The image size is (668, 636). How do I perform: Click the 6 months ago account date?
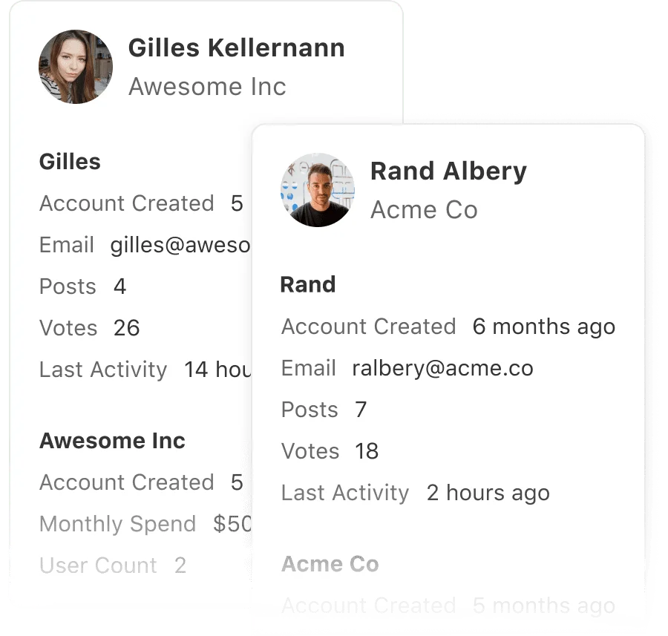pyautogui.click(x=543, y=326)
